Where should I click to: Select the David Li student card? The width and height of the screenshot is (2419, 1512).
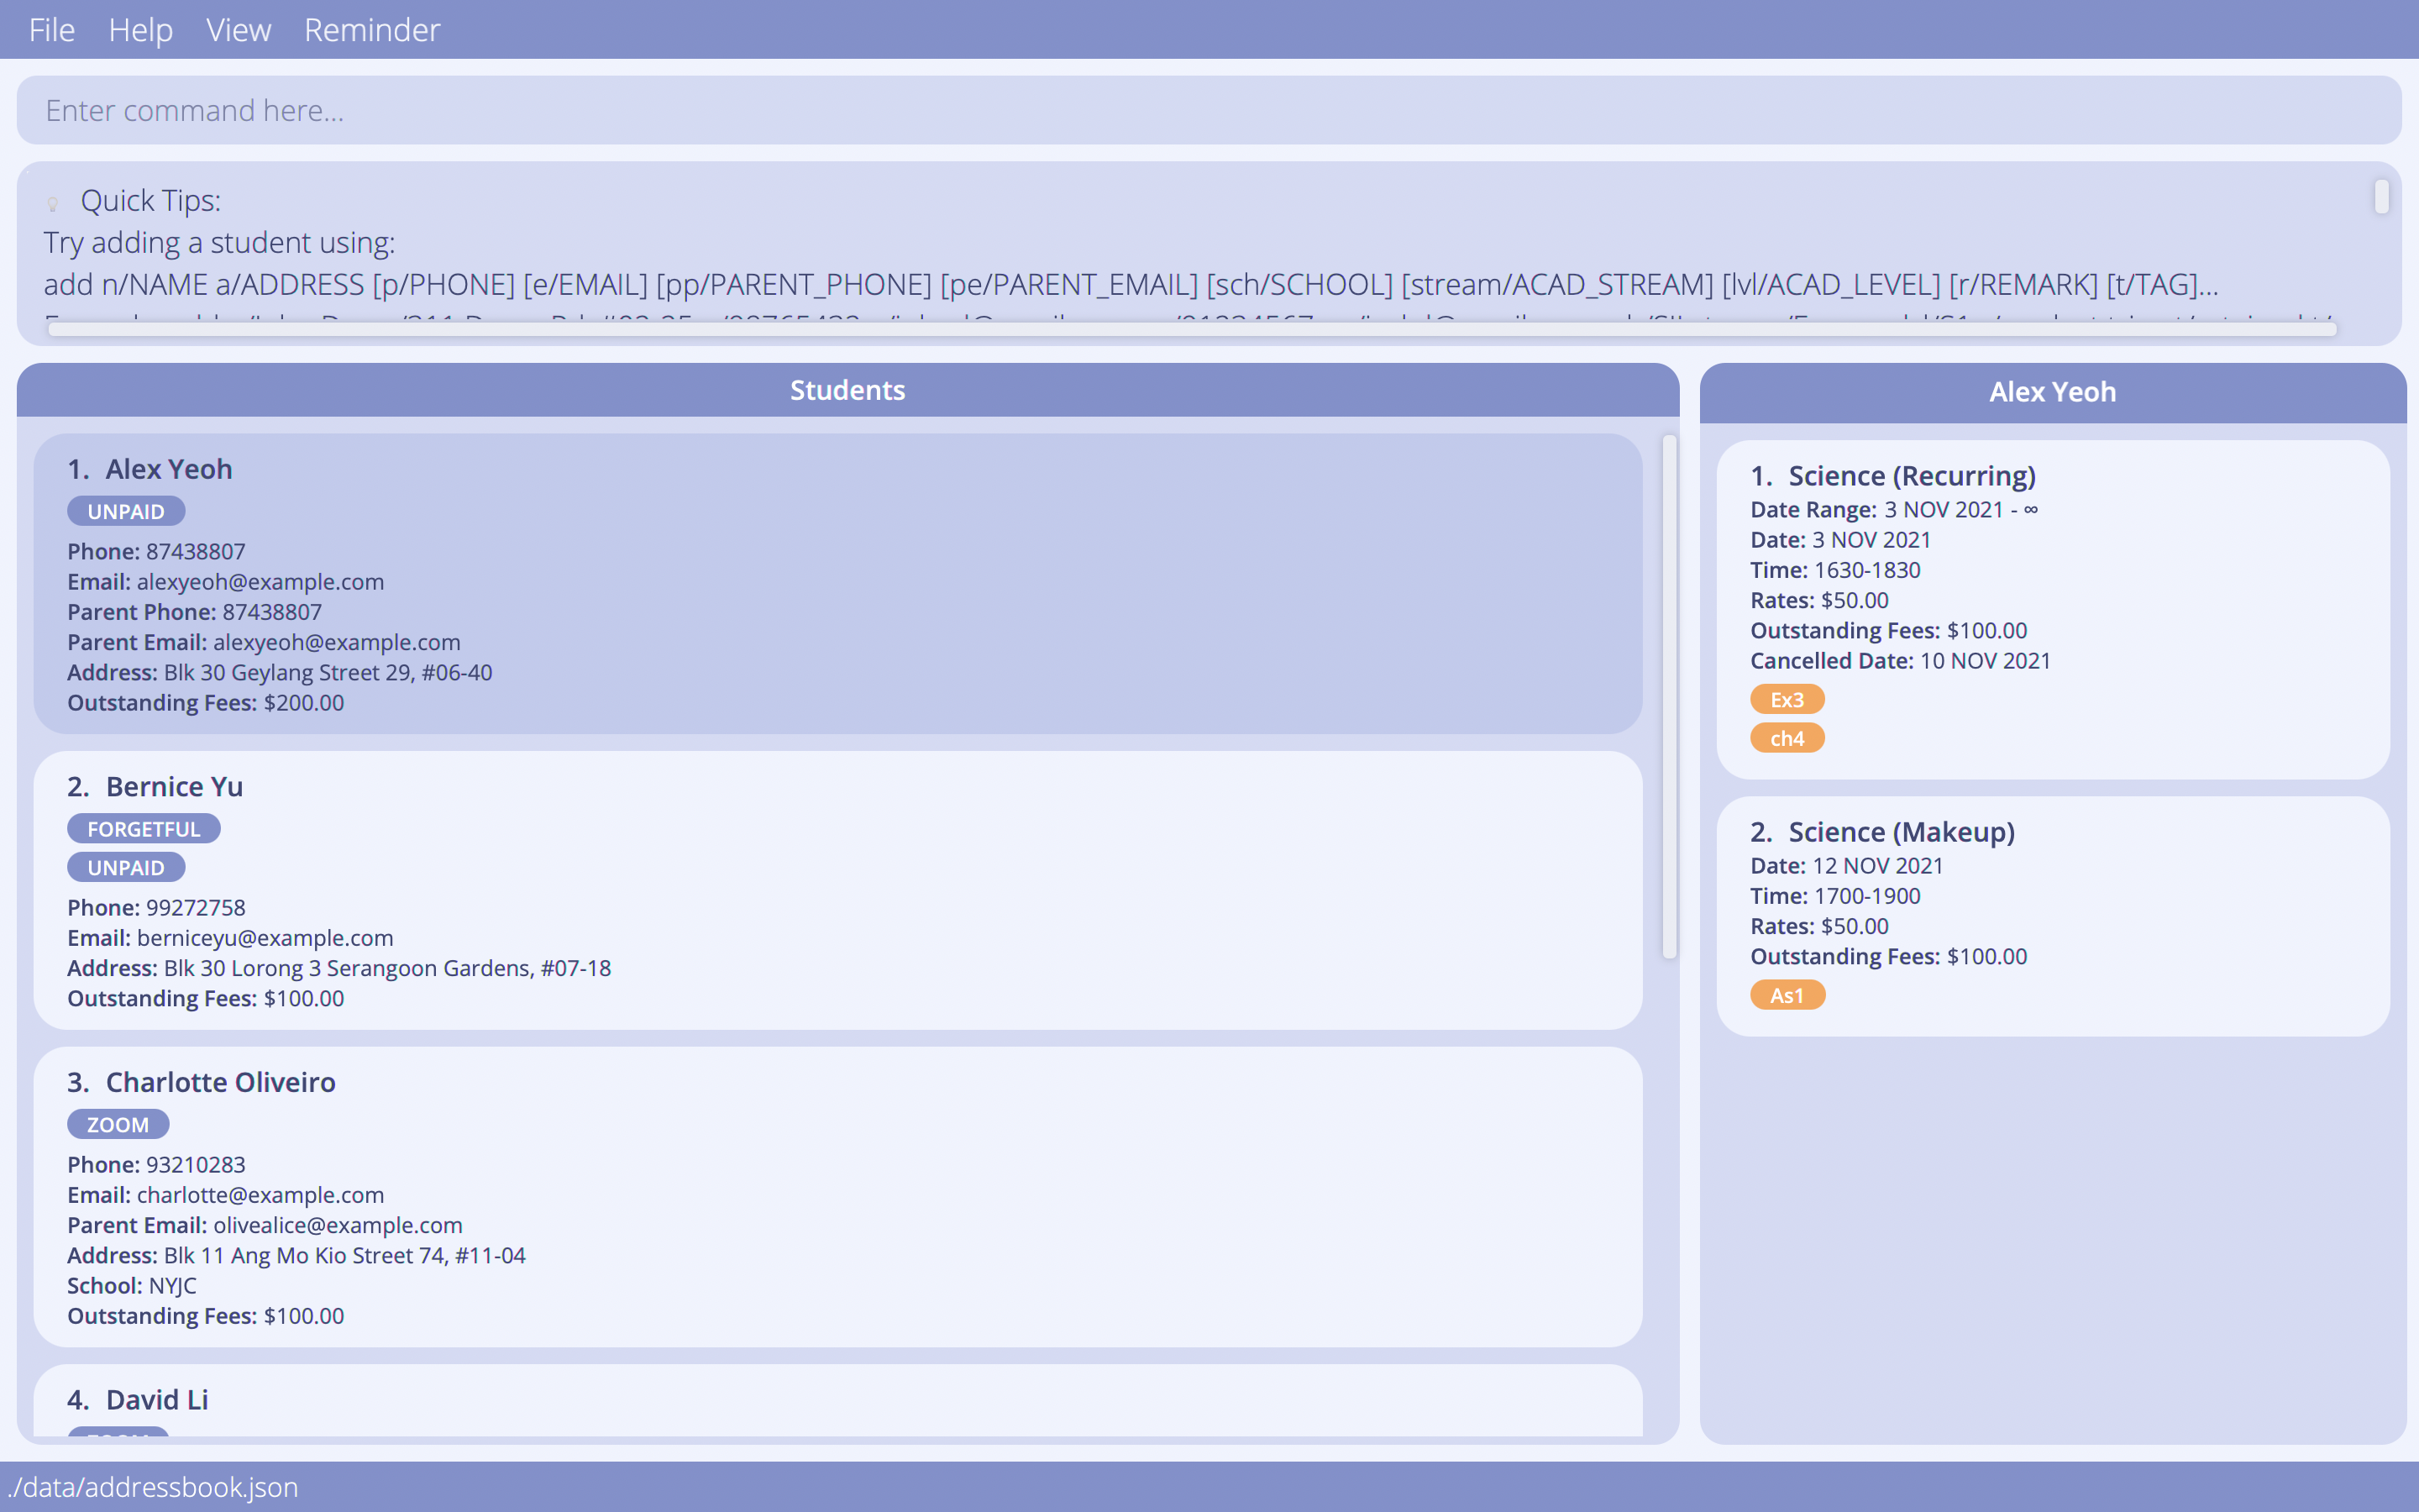(837, 1401)
